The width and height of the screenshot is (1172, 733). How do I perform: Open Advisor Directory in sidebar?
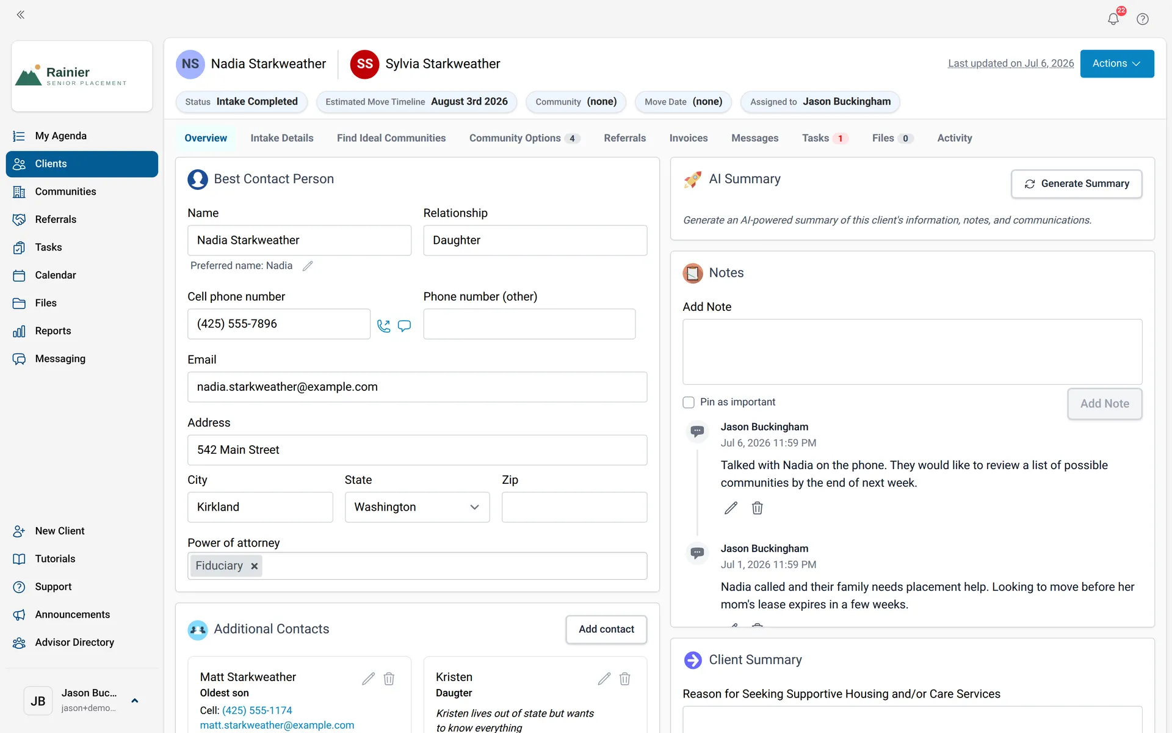pos(82,643)
